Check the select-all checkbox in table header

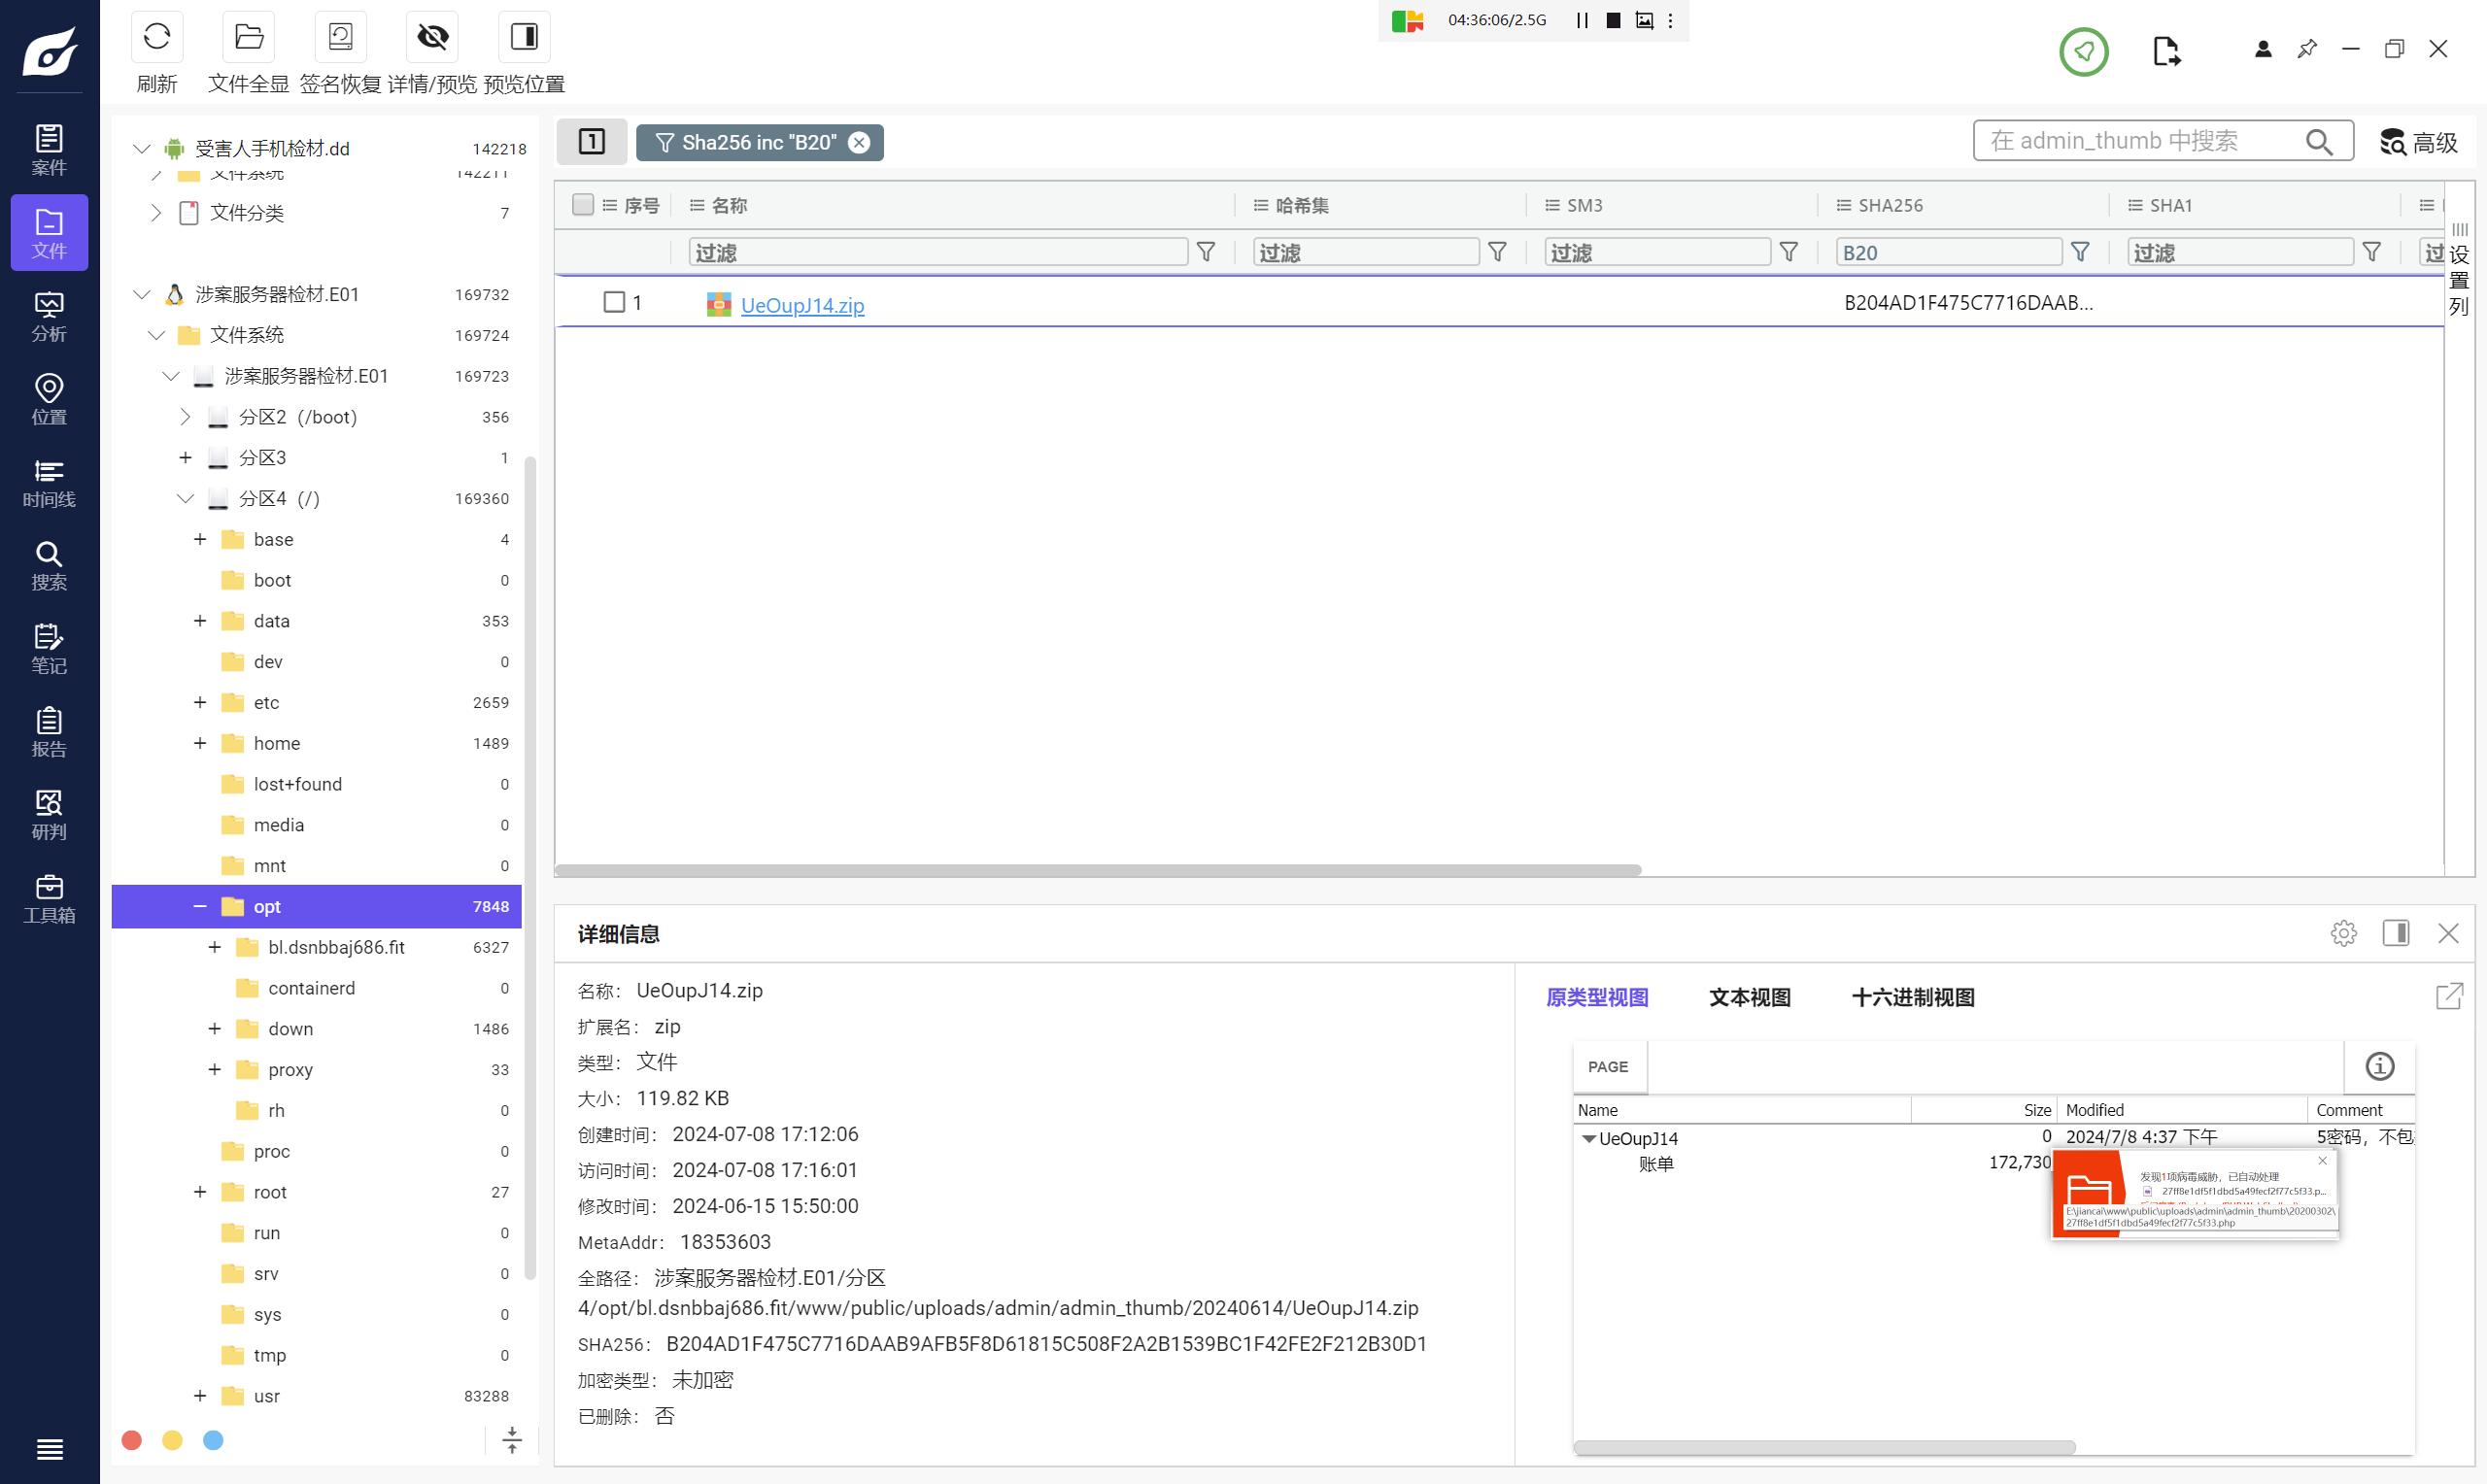click(583, 205)
